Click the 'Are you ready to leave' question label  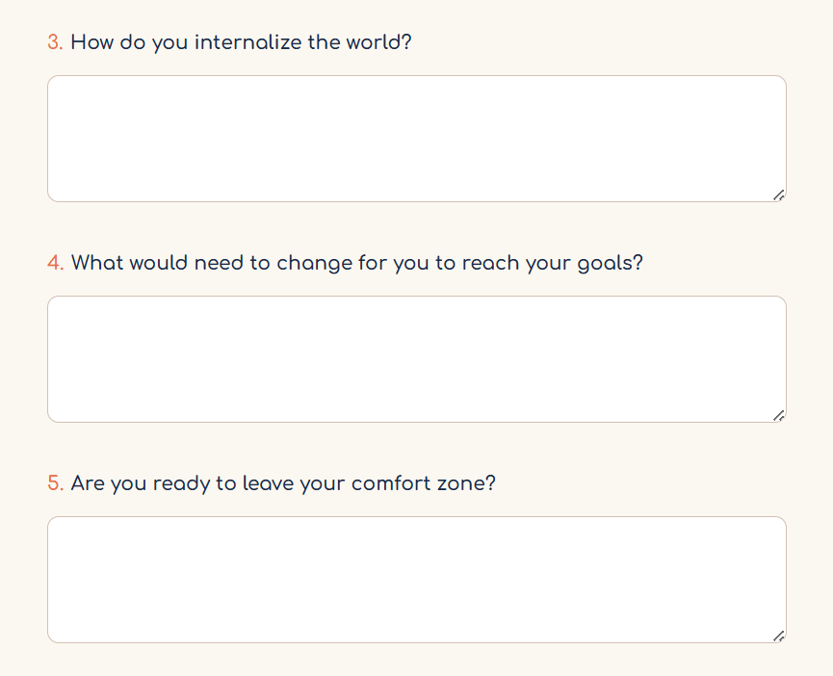click(x=283, y=483)
